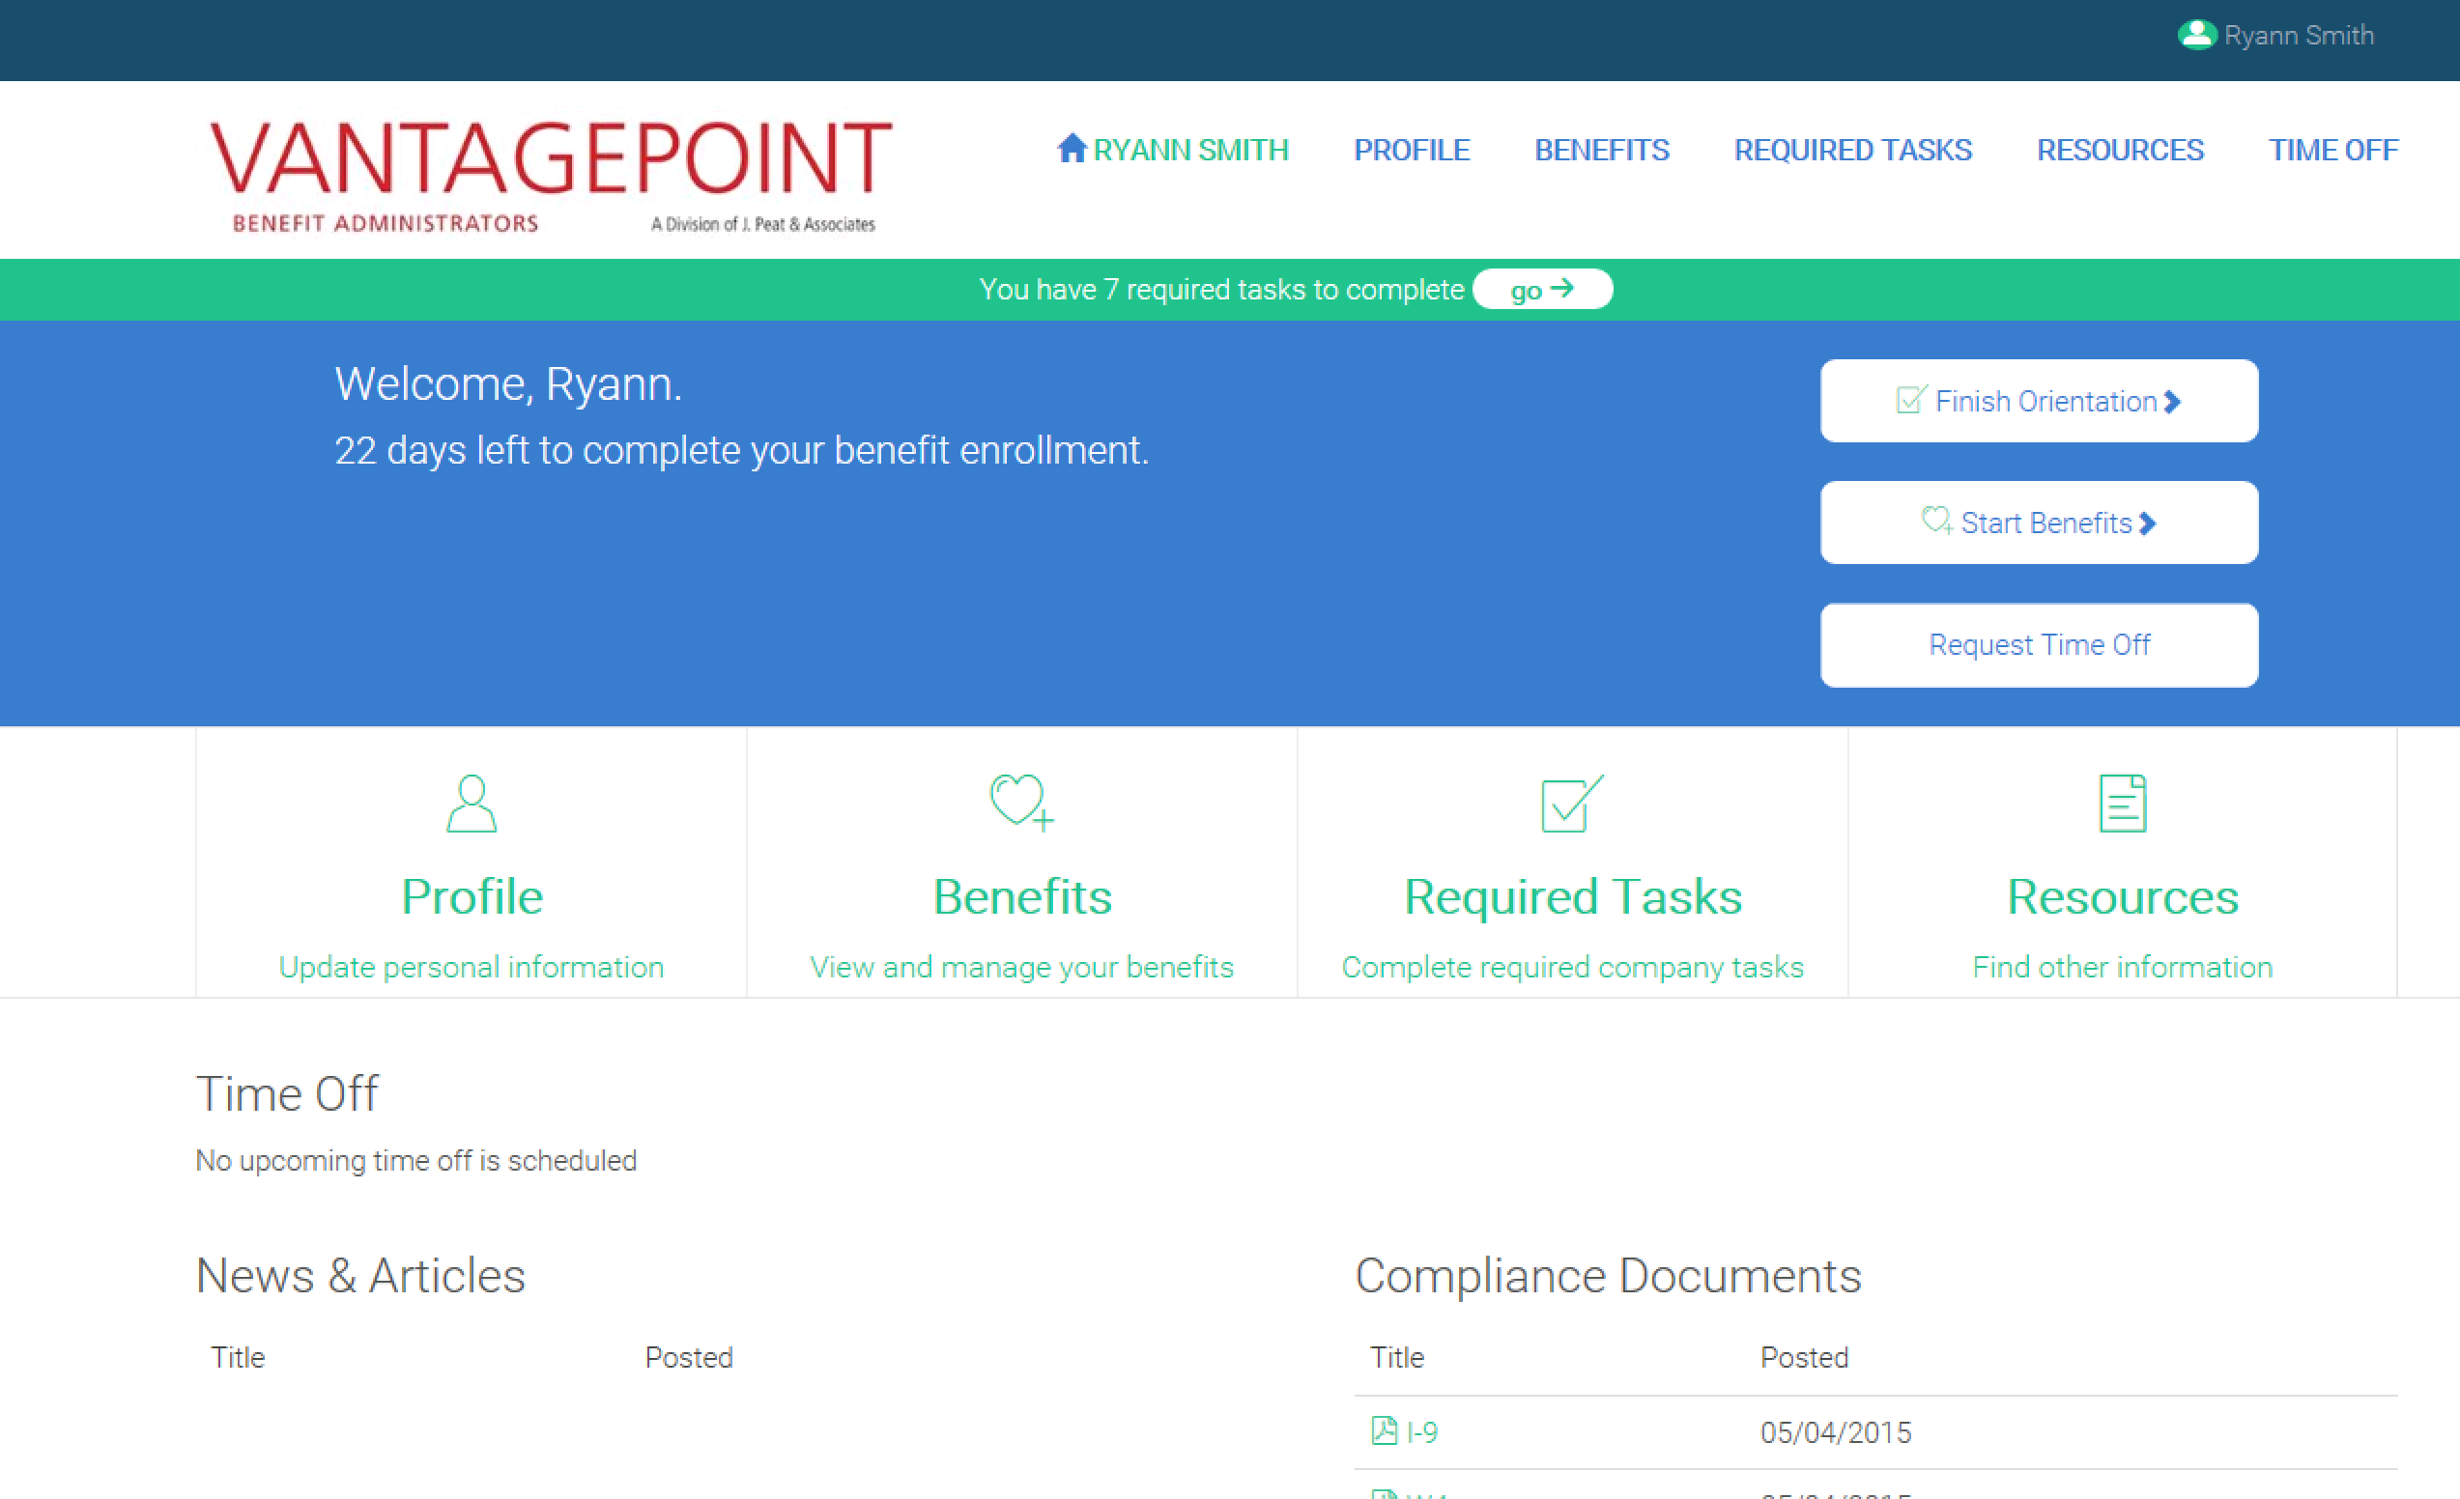Image resolution: width=2460 pixels, height=1499 pixels.
Task: Click the Request Time Off button
Action: tap(2038, 645)
